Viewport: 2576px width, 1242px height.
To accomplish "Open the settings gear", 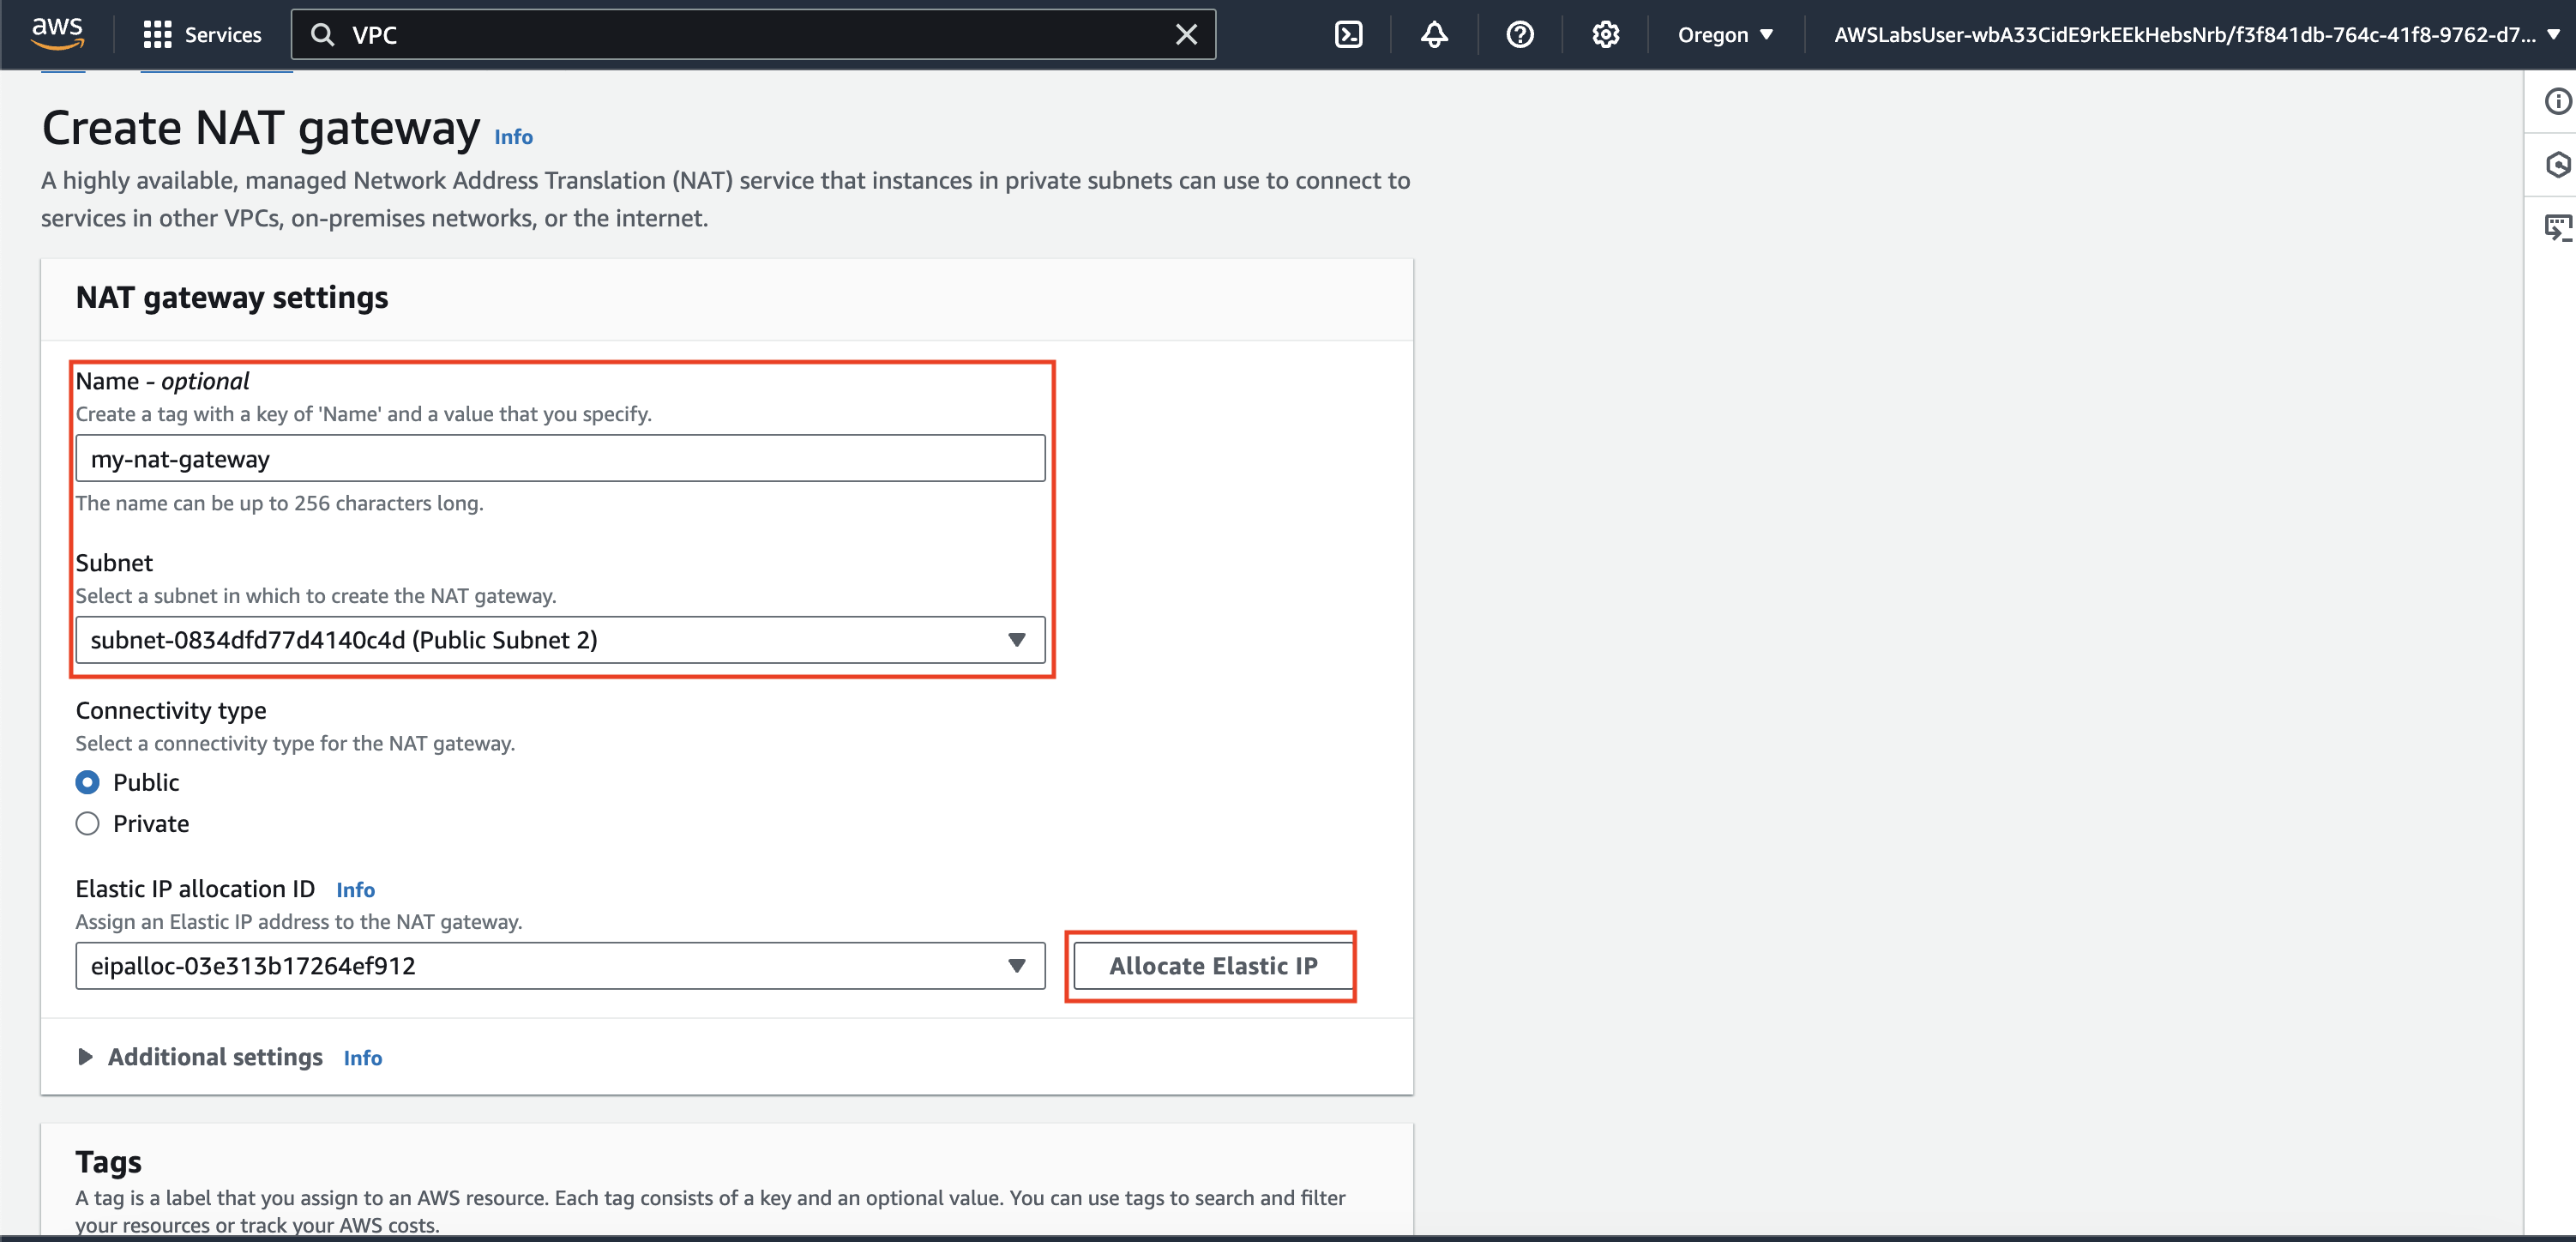I will tap(1605, 35).
